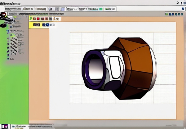Click the blue icon pair below the toolbar
Image resolution: width=186 pixels, height=129 pixels.
pyautogui.click(x=46, y=25)
